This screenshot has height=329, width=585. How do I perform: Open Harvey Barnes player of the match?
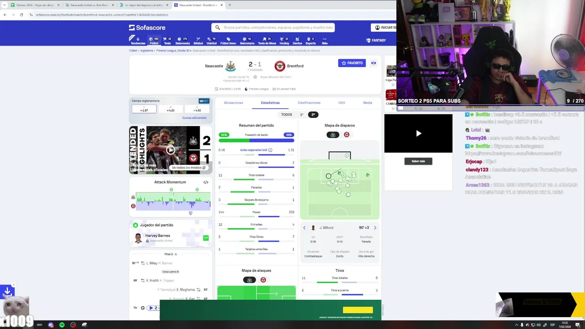(170, 238)
